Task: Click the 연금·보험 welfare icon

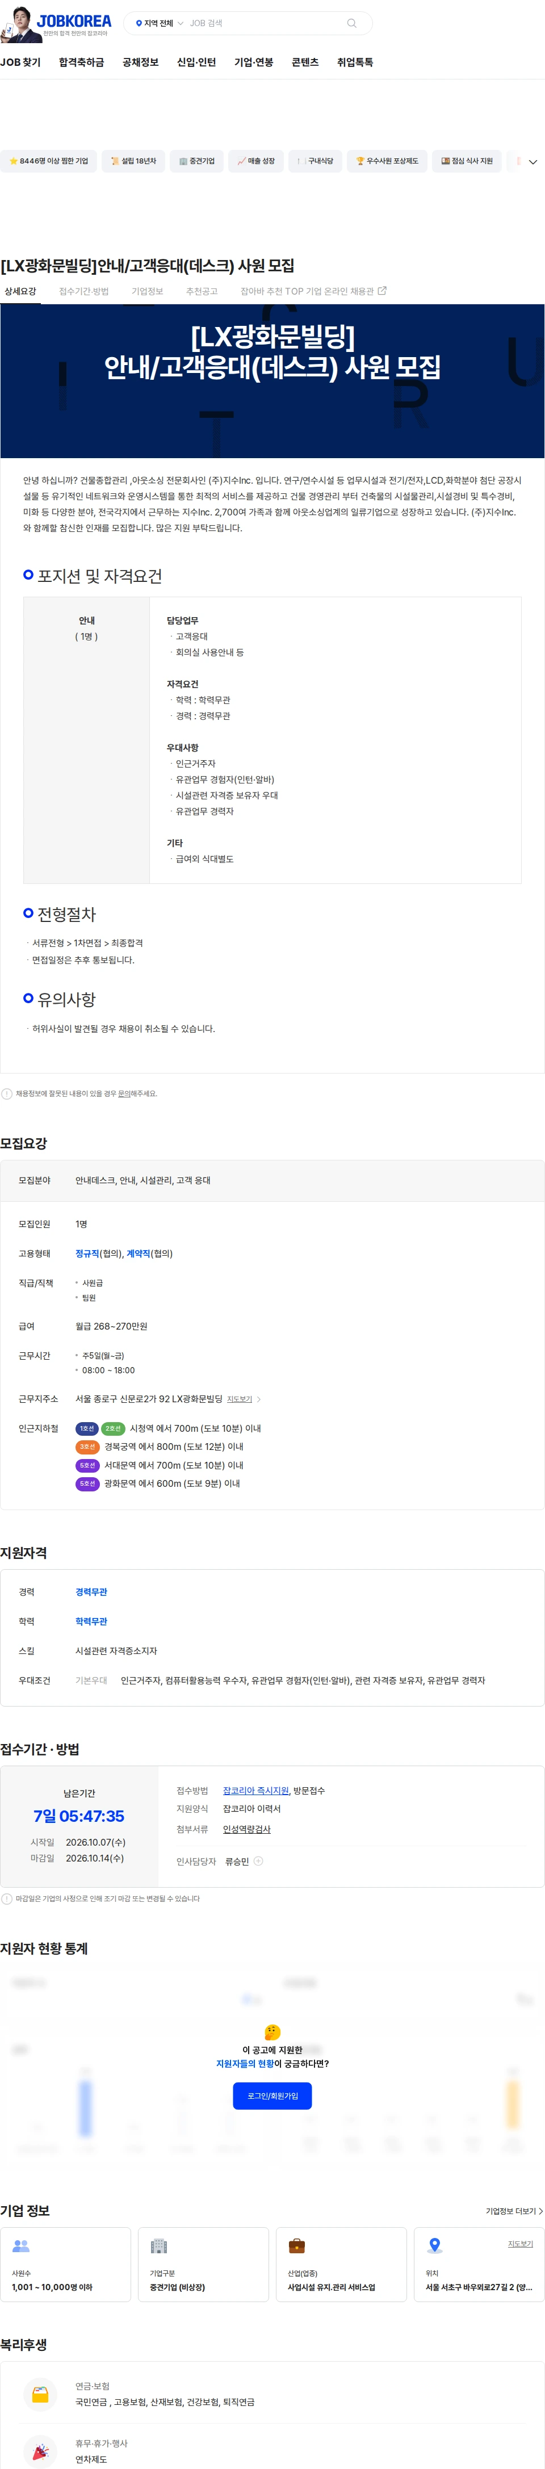Action: click(40, 2393)
